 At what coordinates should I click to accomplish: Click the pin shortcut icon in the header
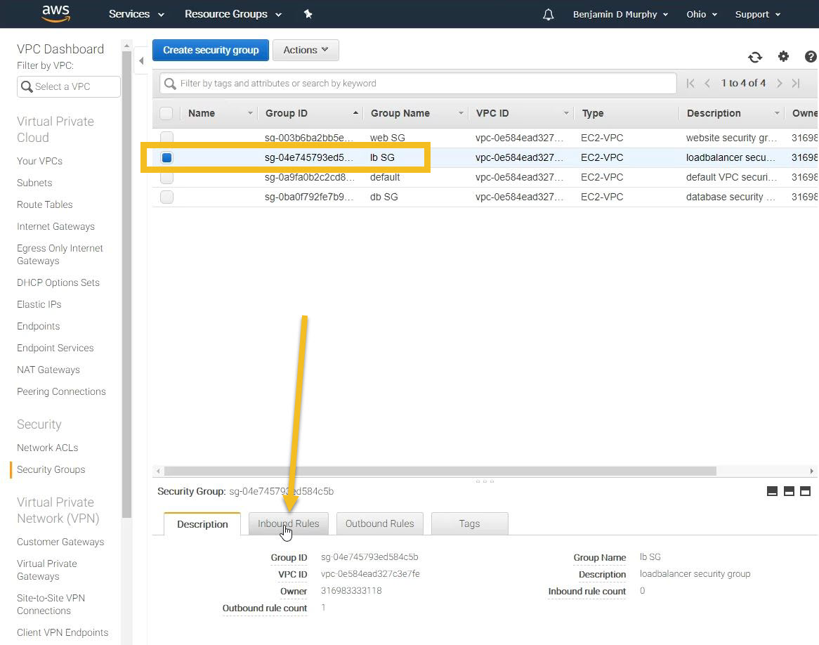click(308, 14)
